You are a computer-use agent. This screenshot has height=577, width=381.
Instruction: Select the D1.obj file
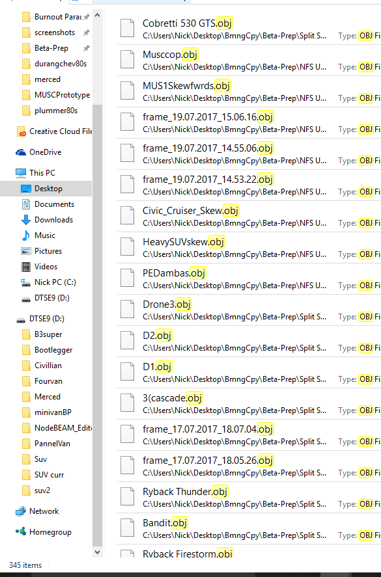249,373
